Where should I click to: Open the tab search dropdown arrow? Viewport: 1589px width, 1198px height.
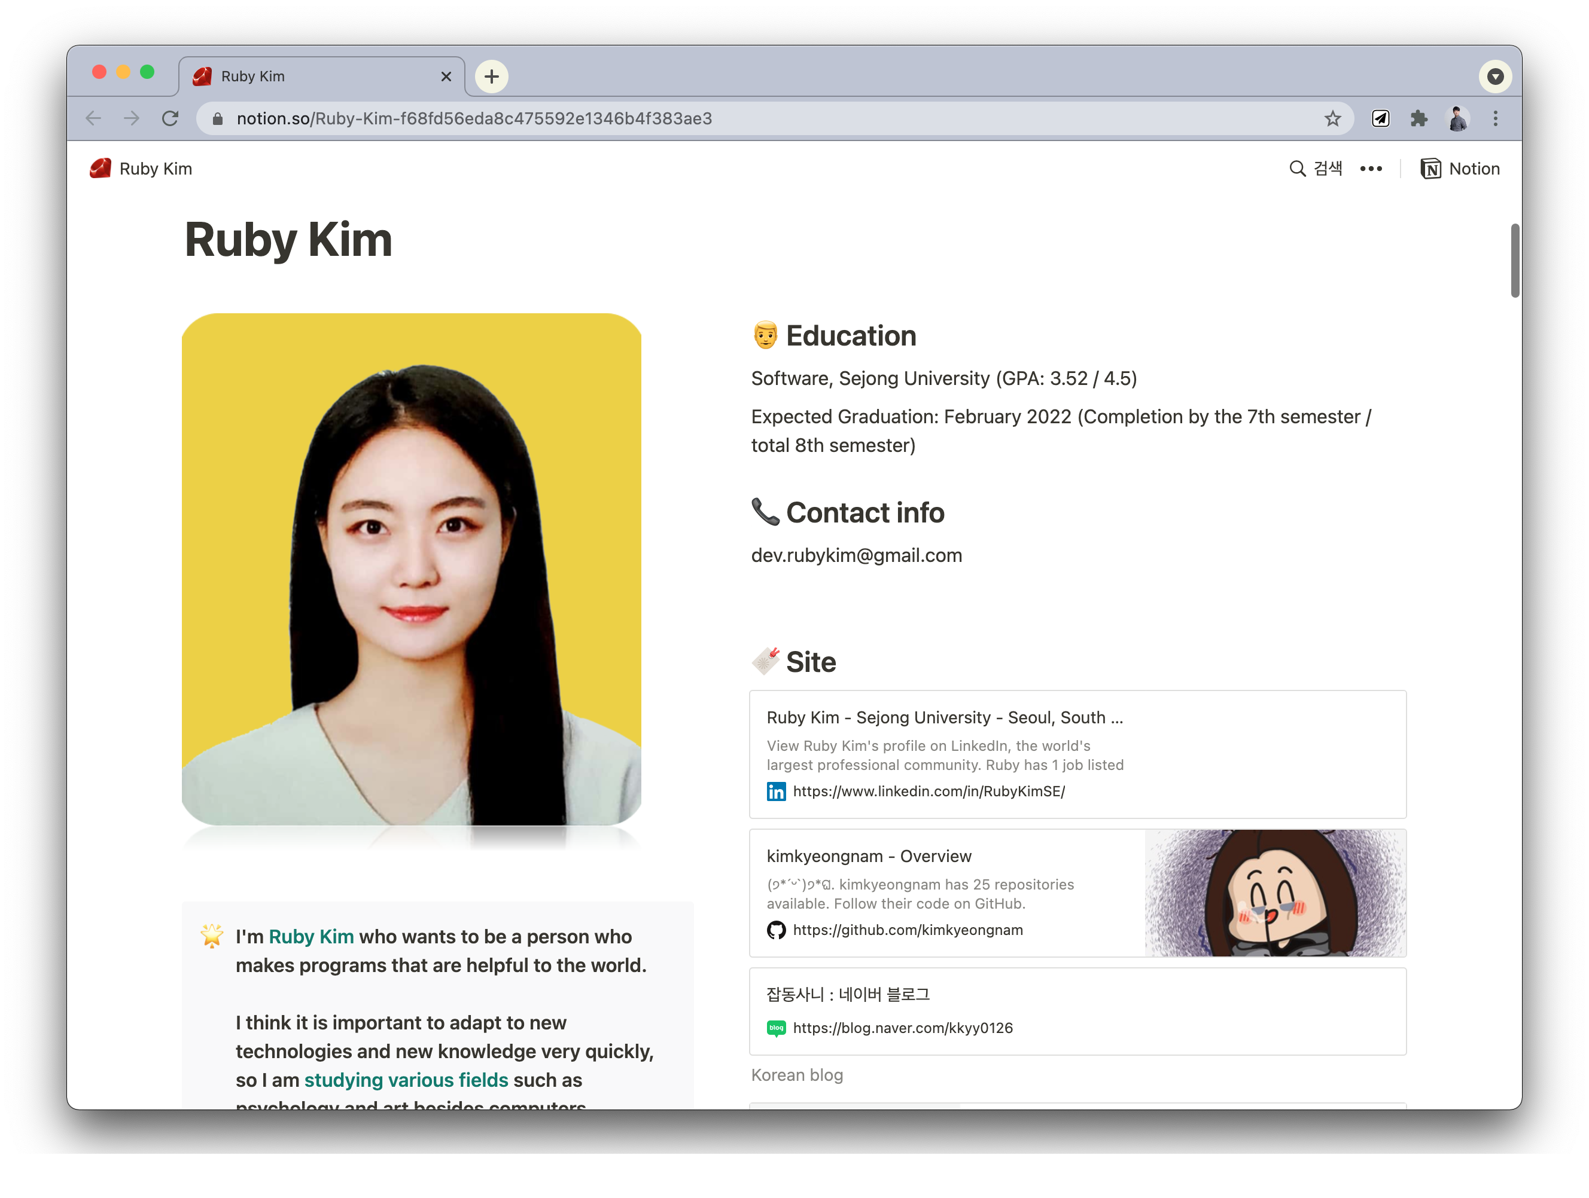pyautogui.click(x=1496, y=76)
